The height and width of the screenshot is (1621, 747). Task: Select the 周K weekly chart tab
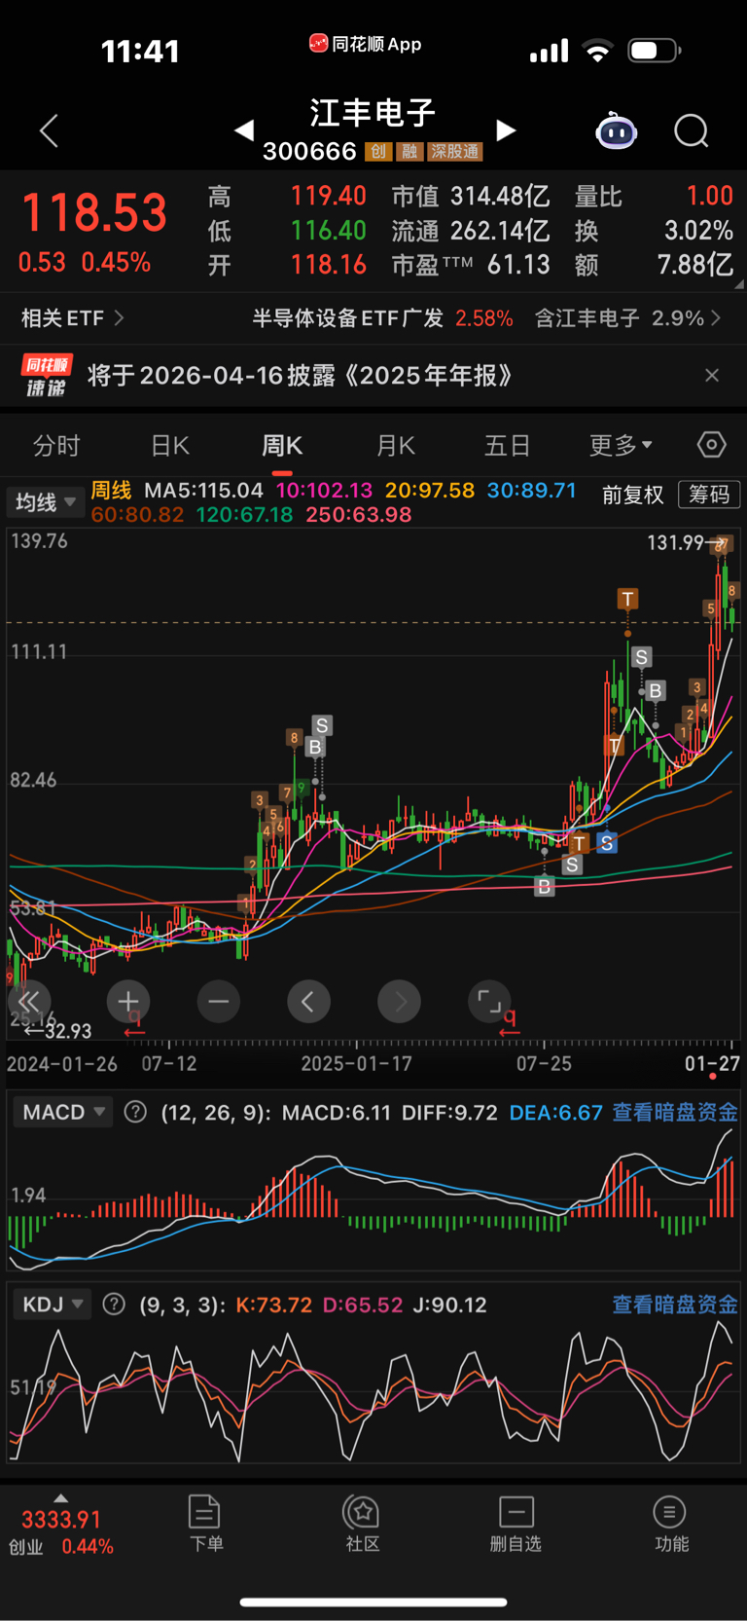coord(282,446)
